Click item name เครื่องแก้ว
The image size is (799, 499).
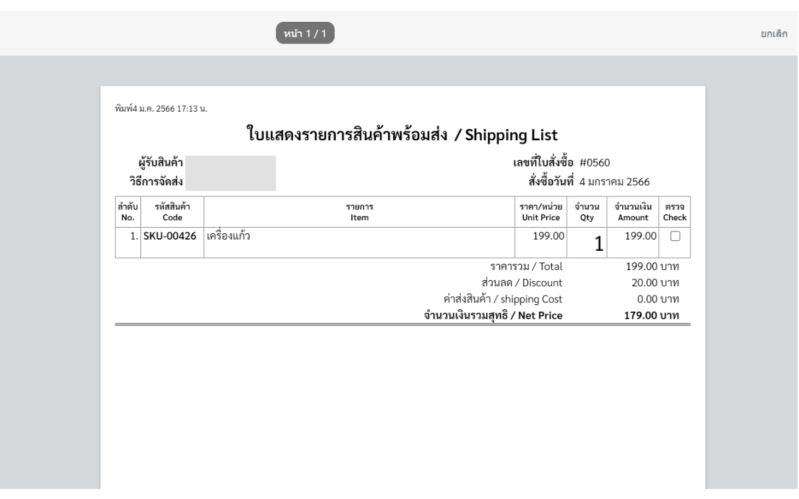tap(229, 236)
